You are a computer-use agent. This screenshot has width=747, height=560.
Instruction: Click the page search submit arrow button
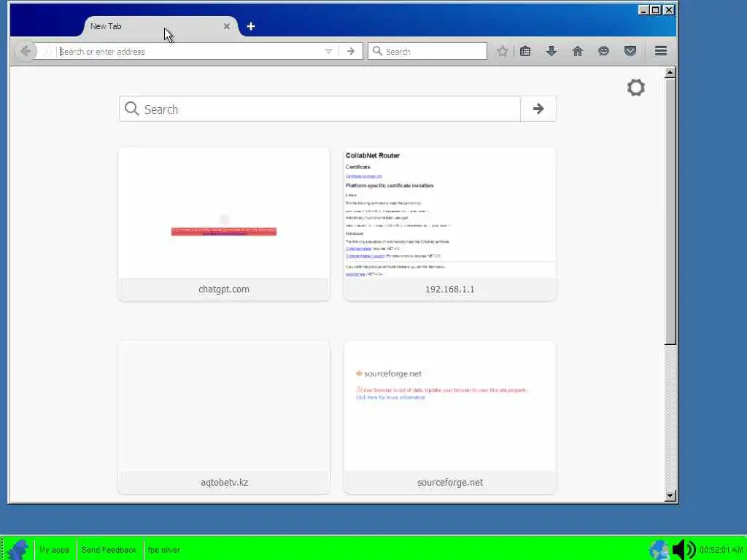tap(538, 109)
